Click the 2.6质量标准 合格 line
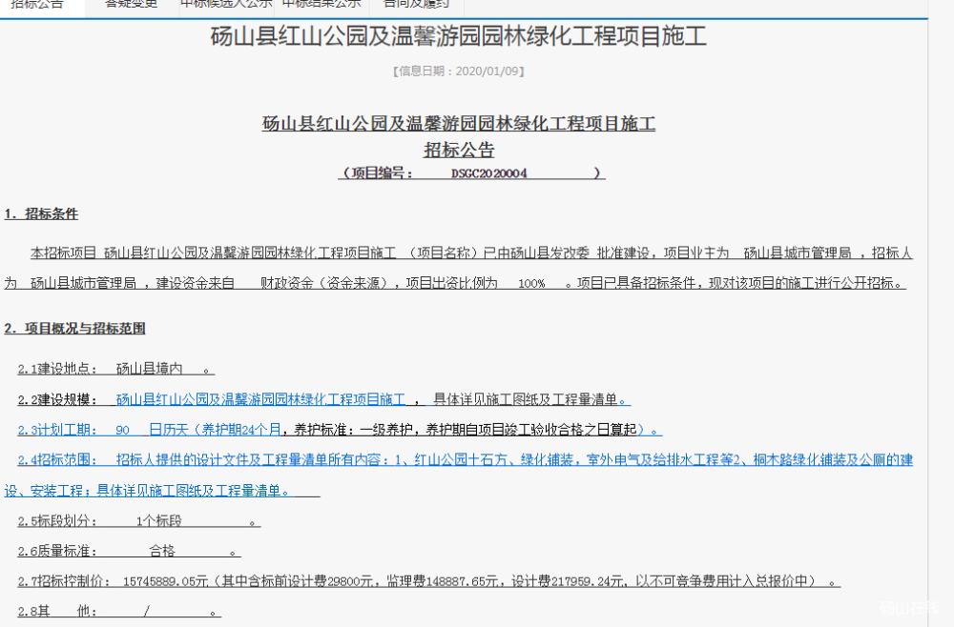954x627 pixels. 129,551
